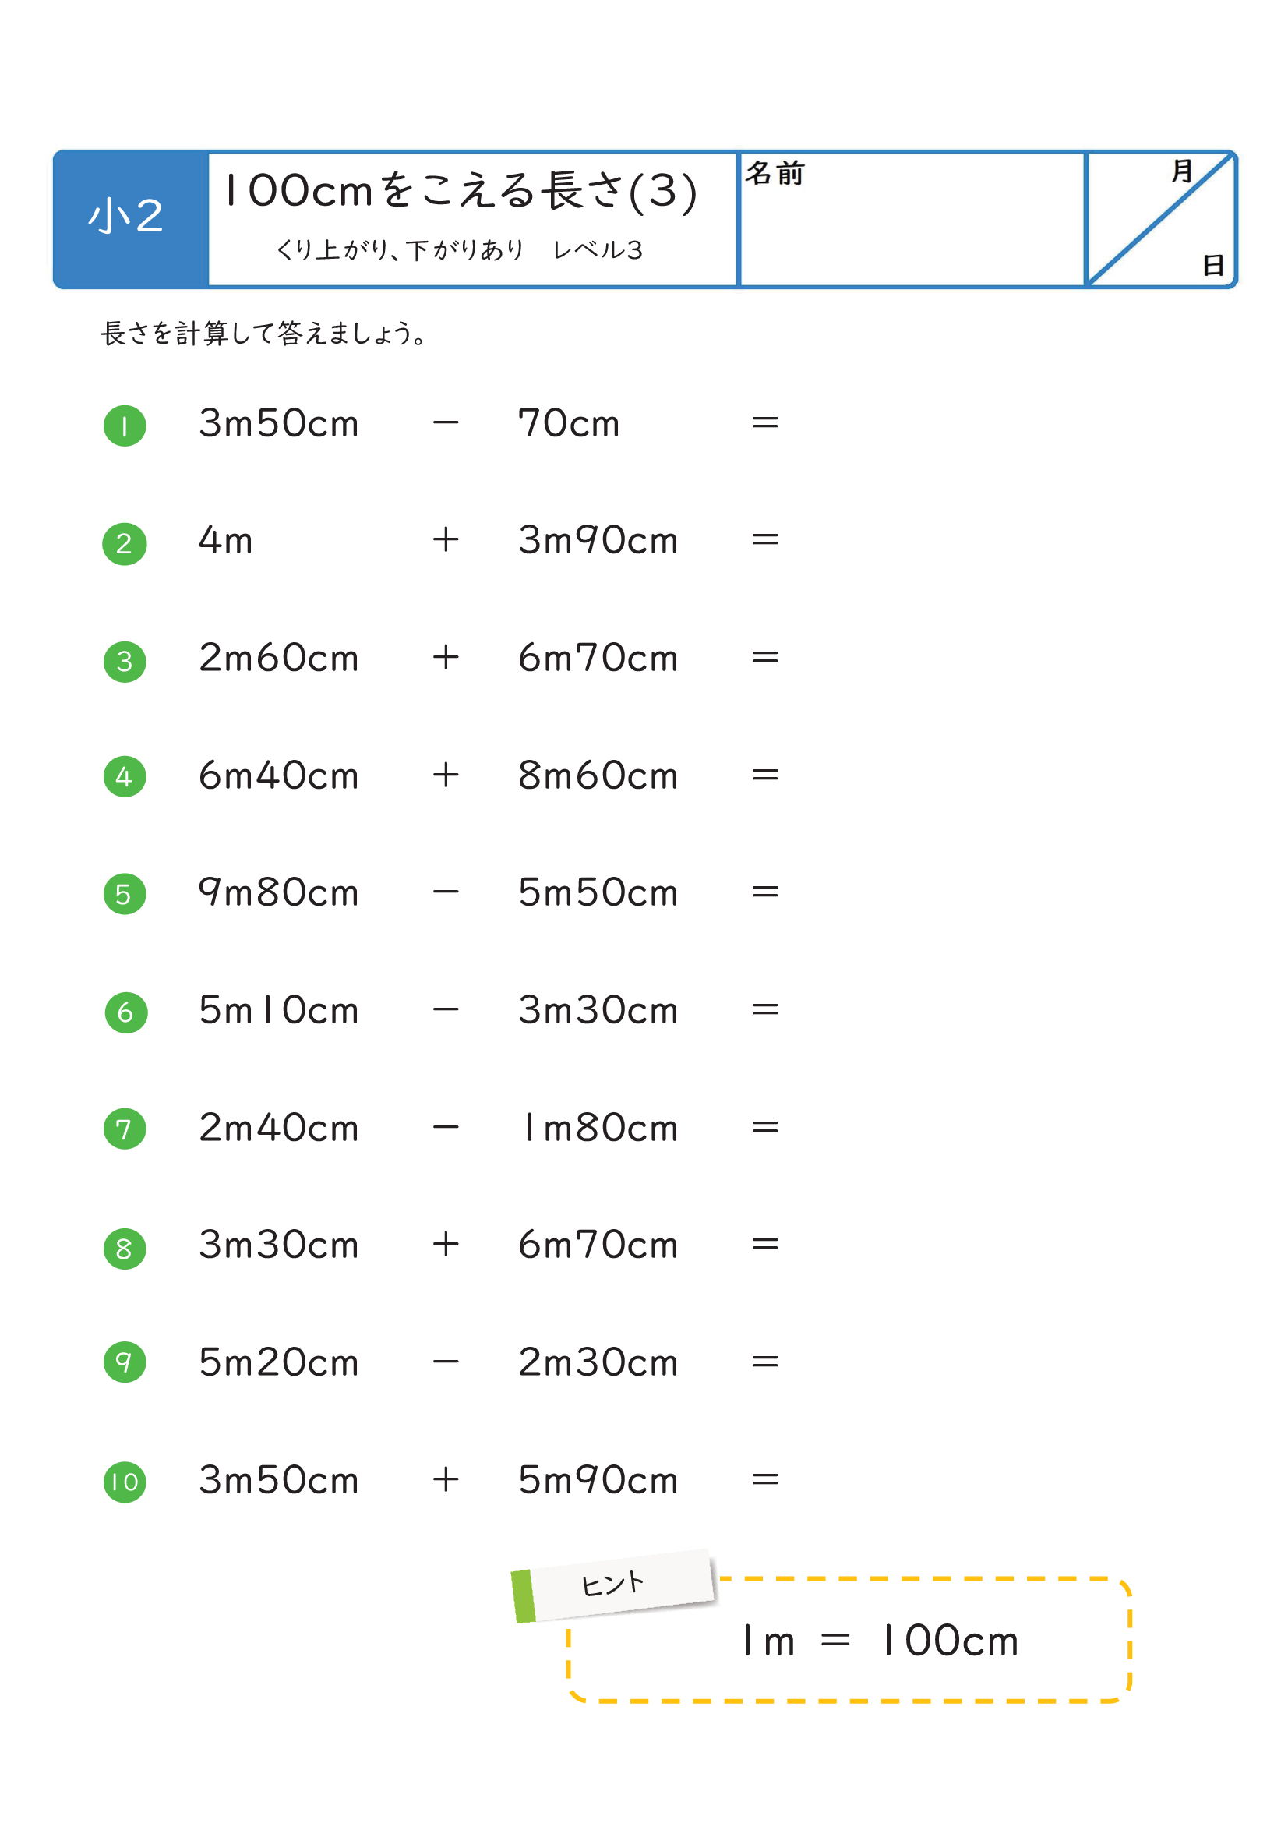The height and width of the screenshot is (1823, 1288).
Task: Click the green number 6 circle
Action: pyautogui.click(x=126, y=1012)
